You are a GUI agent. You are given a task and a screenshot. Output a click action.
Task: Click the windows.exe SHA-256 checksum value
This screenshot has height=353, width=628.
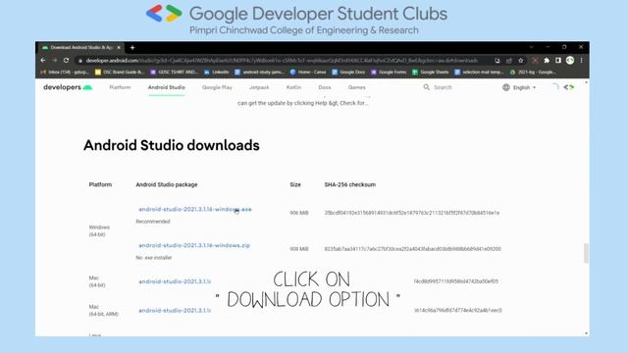tap(412, 213)
